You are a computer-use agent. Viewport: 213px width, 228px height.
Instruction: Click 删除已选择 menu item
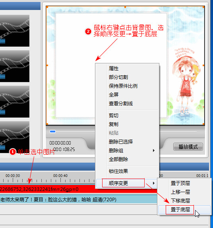pyautogui.click(x=121, y=142)
